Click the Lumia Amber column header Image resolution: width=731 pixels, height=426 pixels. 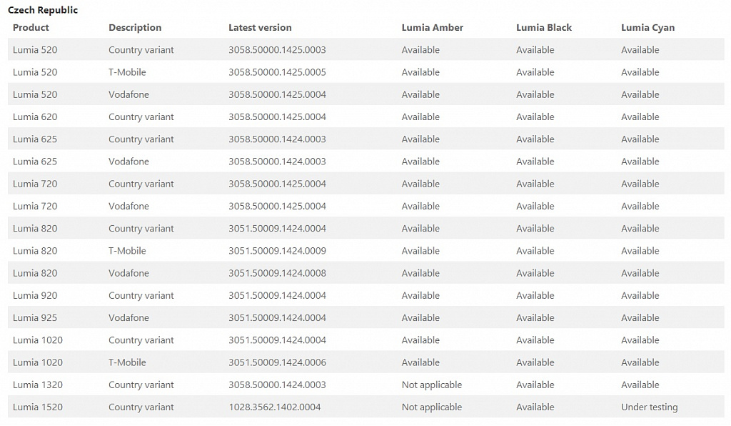coord(432,28)
